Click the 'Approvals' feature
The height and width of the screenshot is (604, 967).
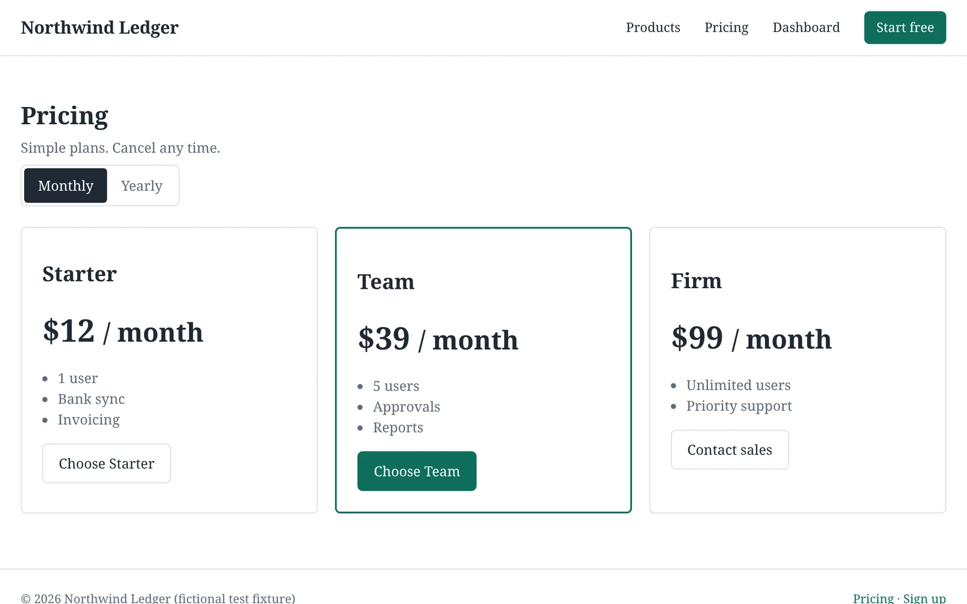point(406,407)
